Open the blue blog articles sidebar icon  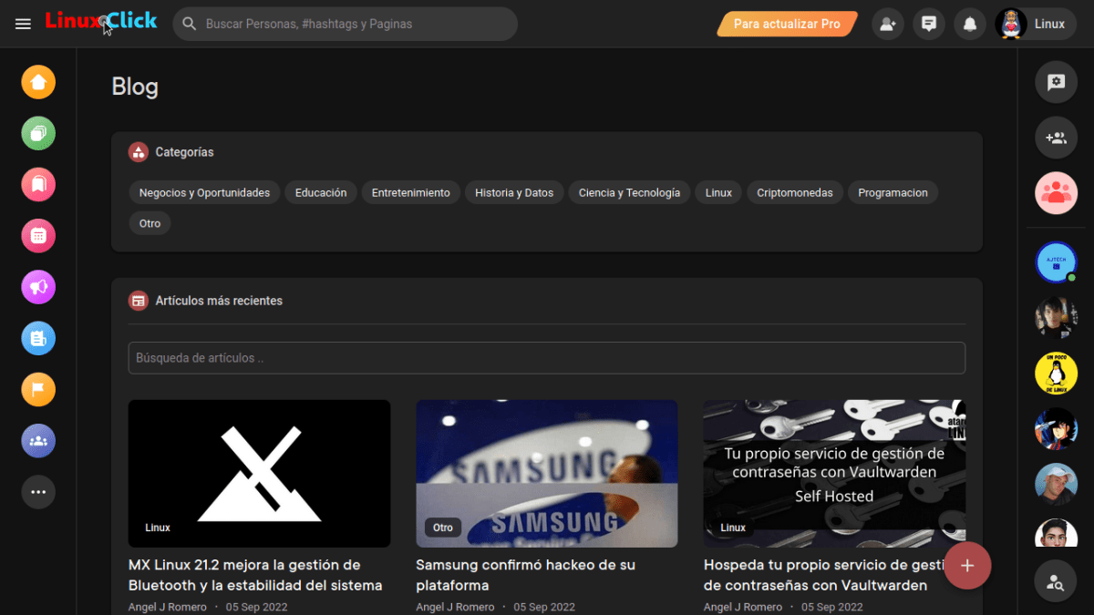[x=38, y=339]
